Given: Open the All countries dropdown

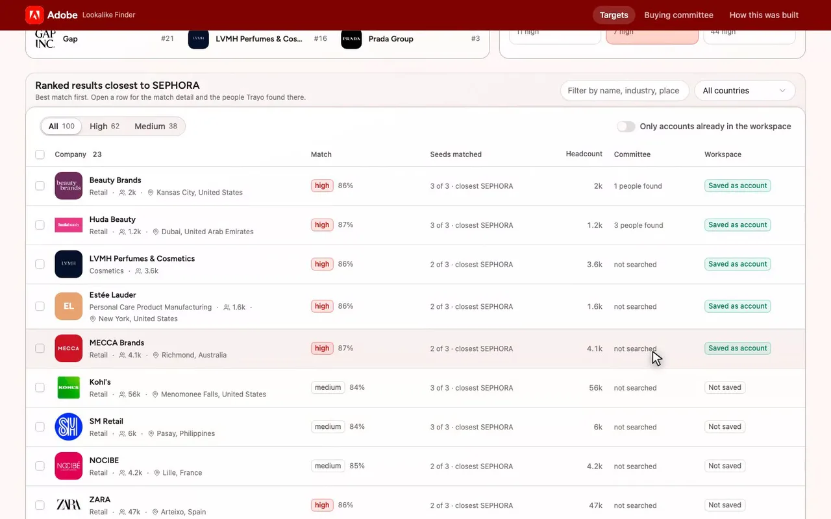Looking at the screenshot, I should click(745, 91).
